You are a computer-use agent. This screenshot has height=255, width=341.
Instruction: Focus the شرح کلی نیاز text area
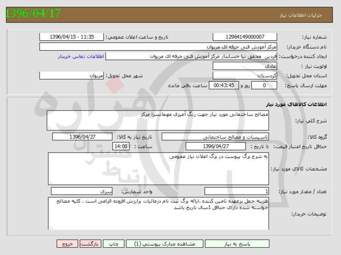(x=158, y=120)
